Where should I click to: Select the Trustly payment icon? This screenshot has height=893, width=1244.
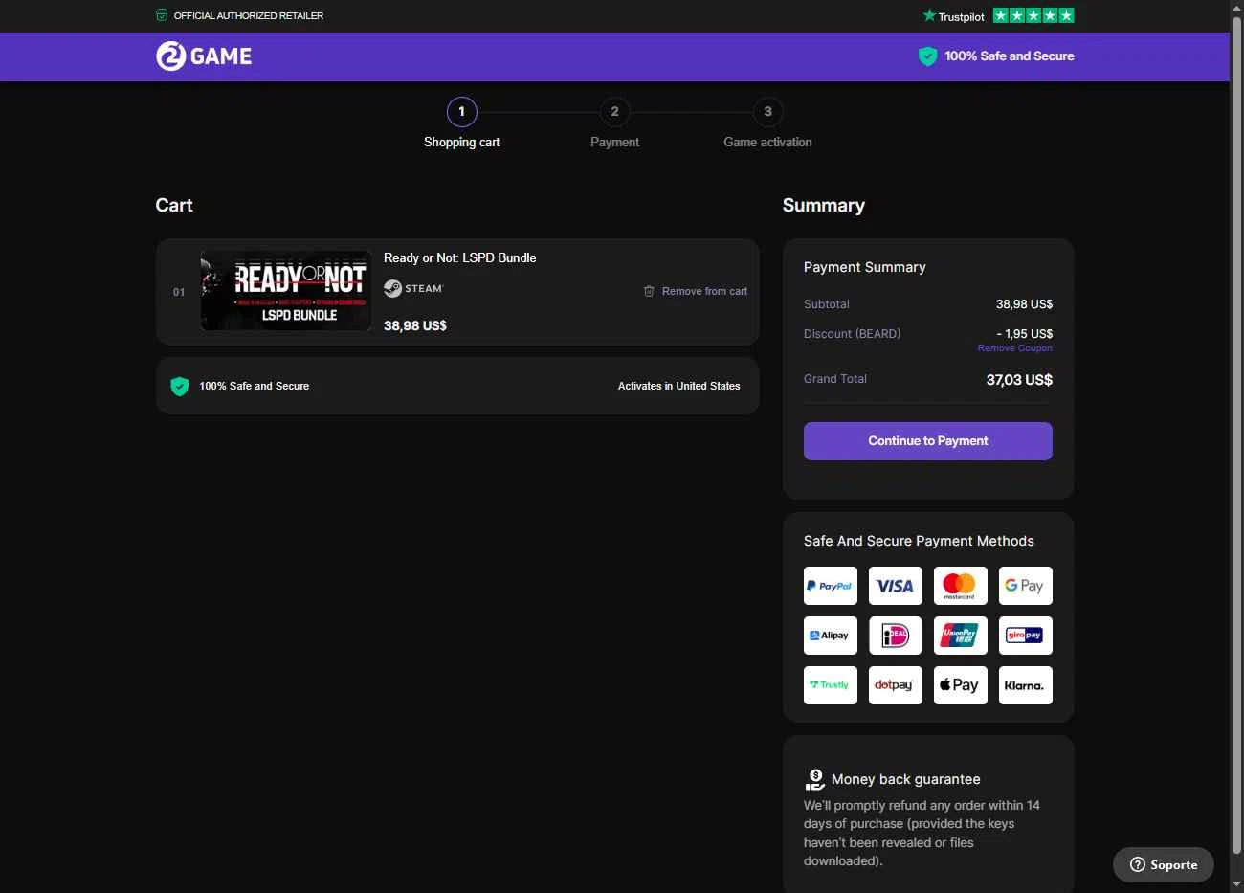831,685
